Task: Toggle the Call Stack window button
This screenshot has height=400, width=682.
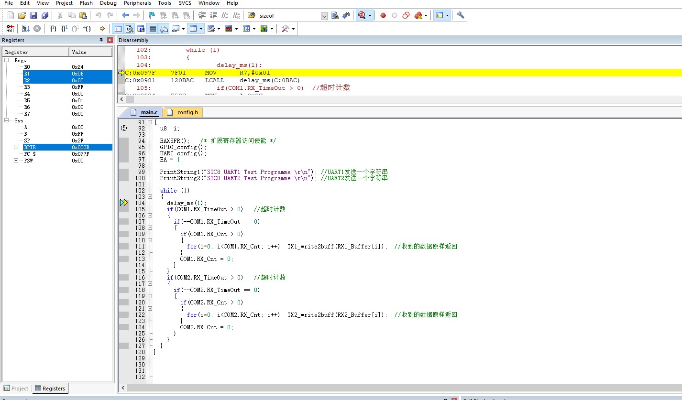Action: [164, 29]
